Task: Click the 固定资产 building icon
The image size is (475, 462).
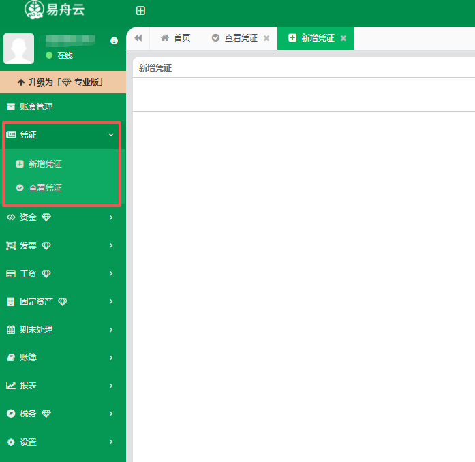Action: click(11, 302)
